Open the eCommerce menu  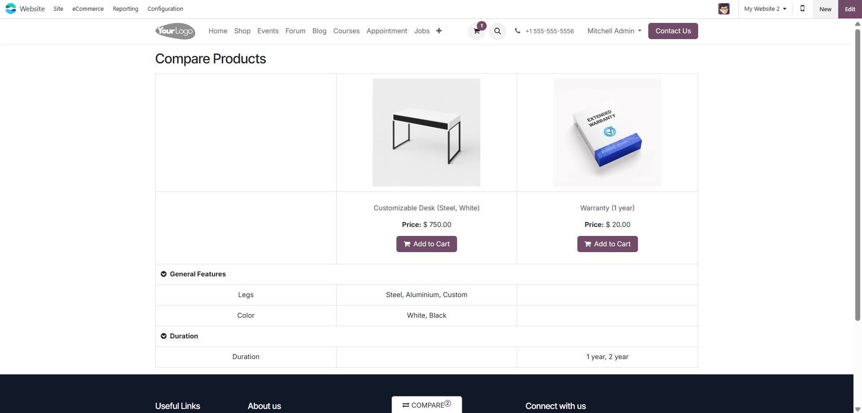click(88, 9)
